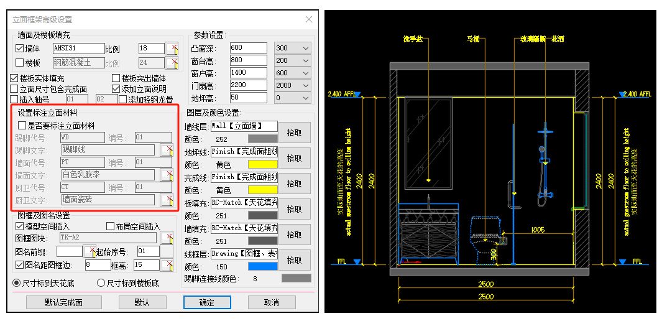Click 框高 field with 15
This screenshot has height=321, width=662.
tap(147, 265)
